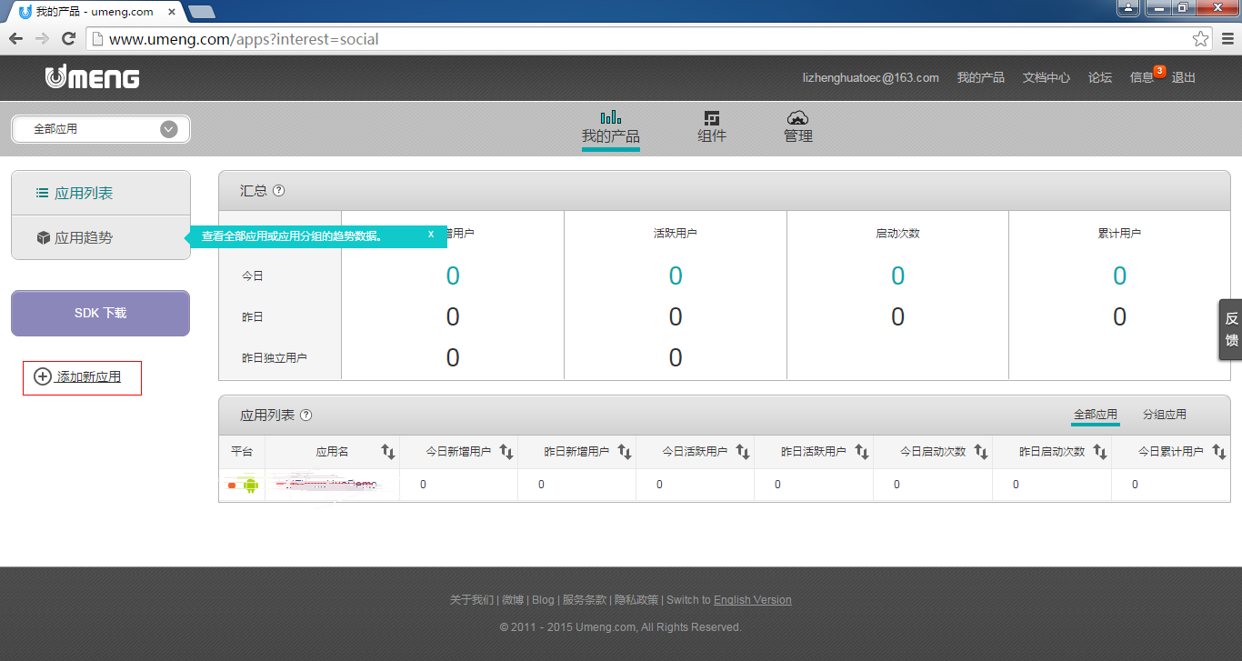Open 信息 messages with badge 3
Viewport: 1242px width, 661px height.
pos(1142,78)
